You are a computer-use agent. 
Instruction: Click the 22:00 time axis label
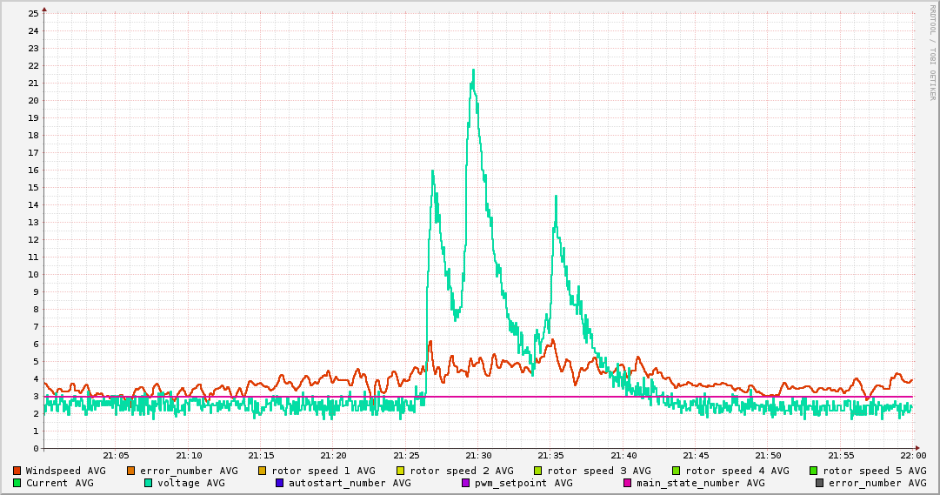pos(913,455)
